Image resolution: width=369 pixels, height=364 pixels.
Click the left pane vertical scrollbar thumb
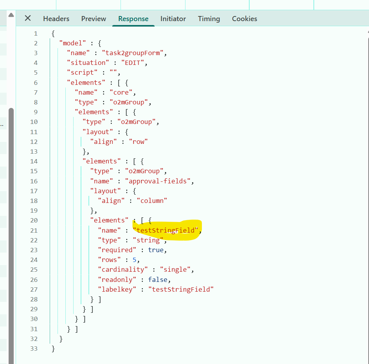11,235
